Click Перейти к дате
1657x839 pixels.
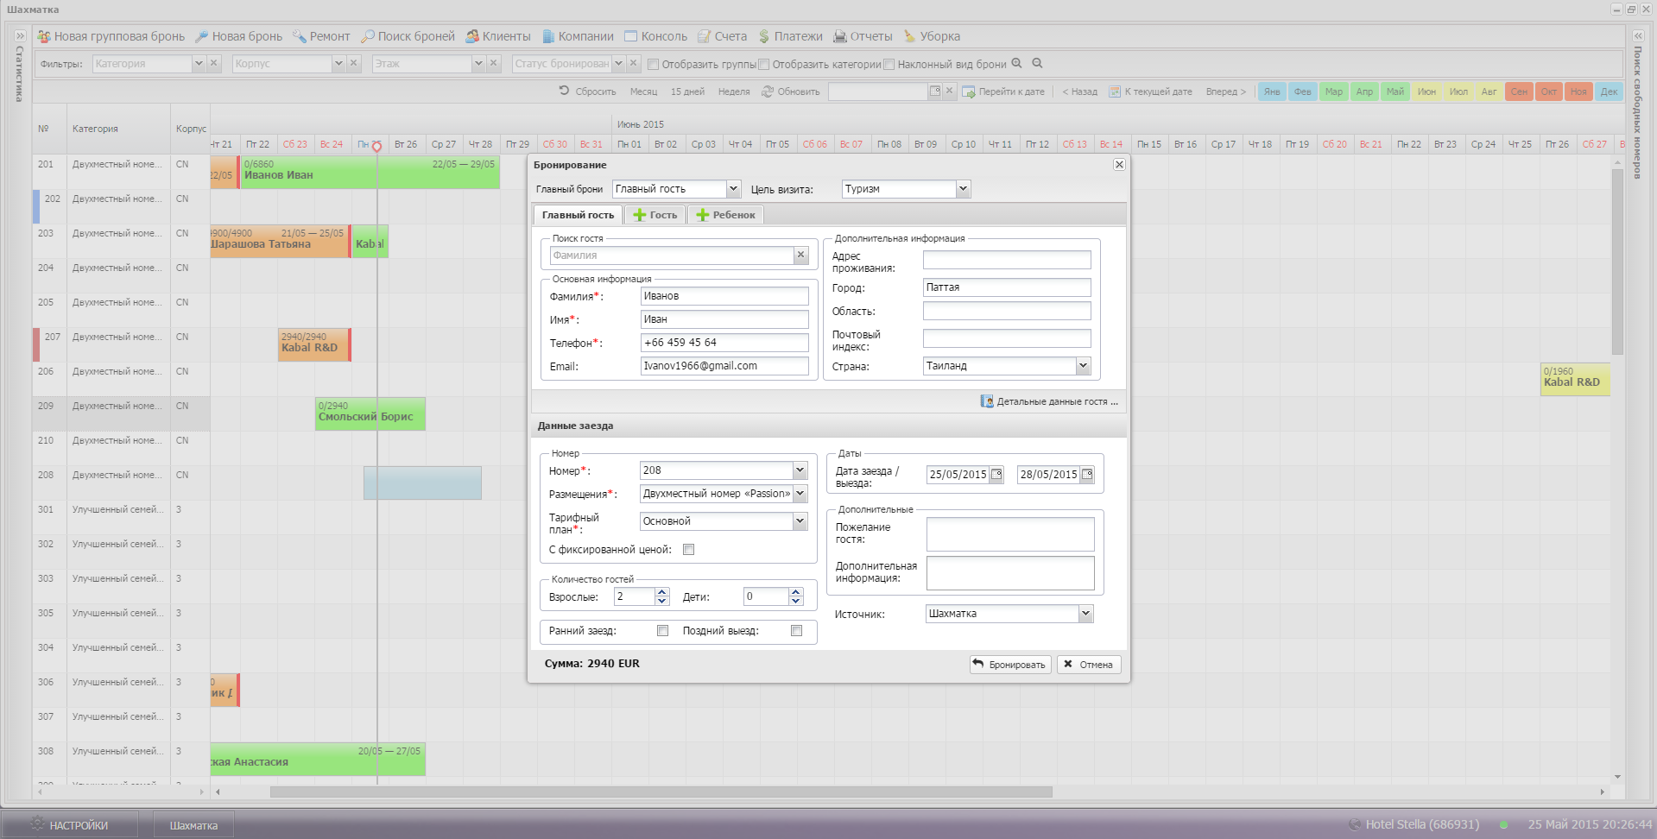[1003, 91]
